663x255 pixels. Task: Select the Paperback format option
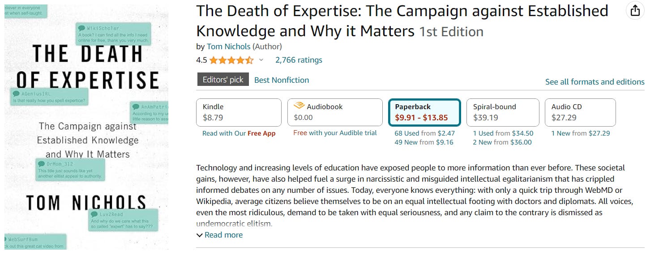click(424, 112)
